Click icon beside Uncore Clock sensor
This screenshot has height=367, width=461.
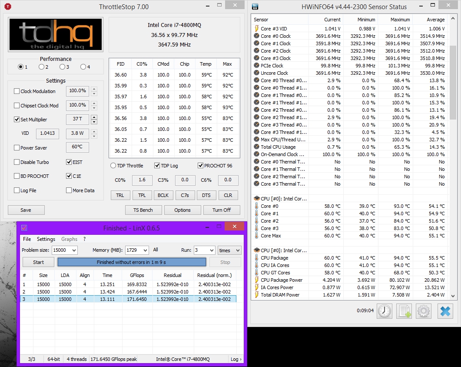coord(256,73)
